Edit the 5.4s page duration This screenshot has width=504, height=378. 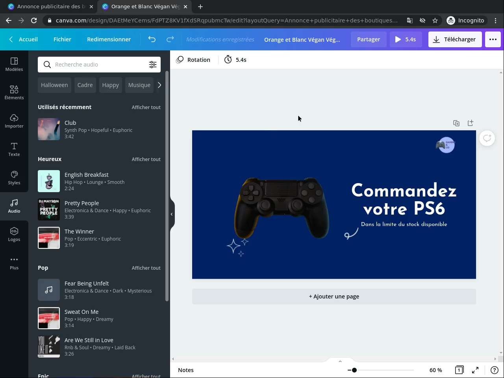(x=235, y=60)
